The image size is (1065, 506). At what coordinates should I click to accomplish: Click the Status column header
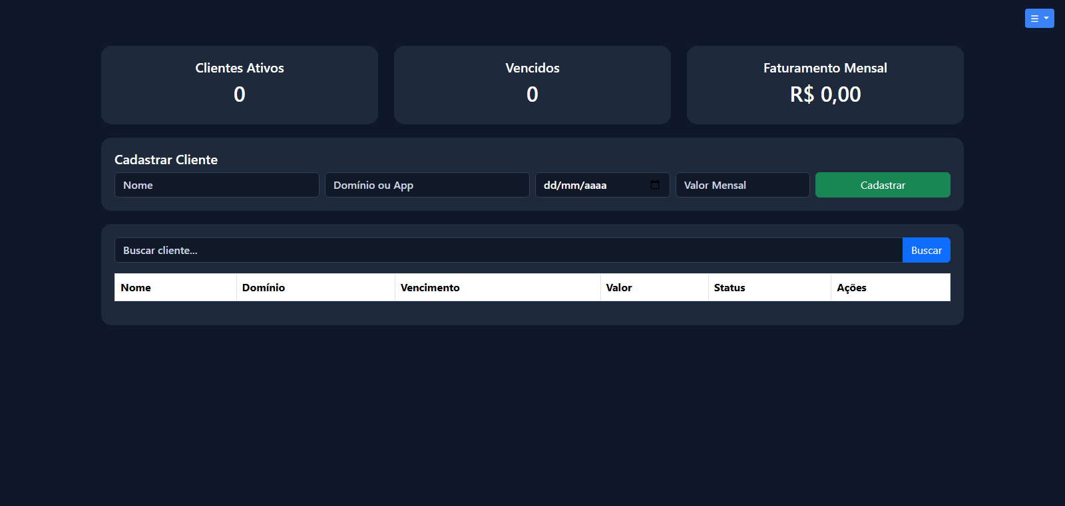pyautogui.click(x=730, y=287)
